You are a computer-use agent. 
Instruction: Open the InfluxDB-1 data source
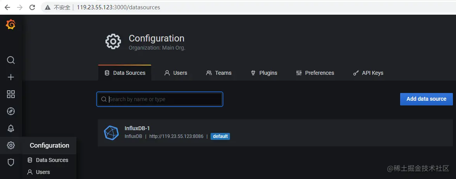[x=275, y=133]
